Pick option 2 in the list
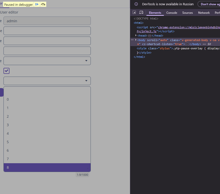The width and height of the screenshot is (220, 194). [47, 116]
